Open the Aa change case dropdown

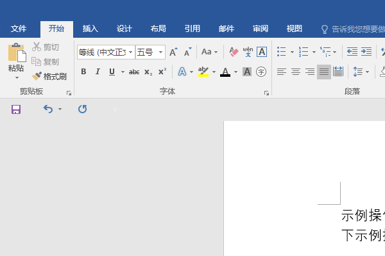pos(209,52)
